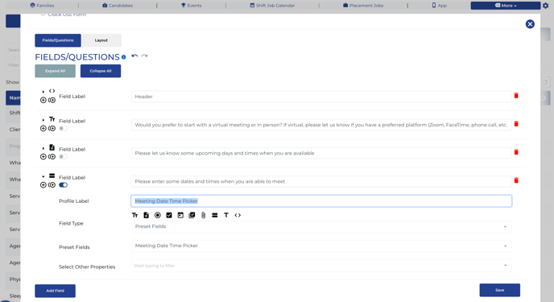Switch to the Fields/Questions tab
This screenshot has width=554, height=302.
58,40
